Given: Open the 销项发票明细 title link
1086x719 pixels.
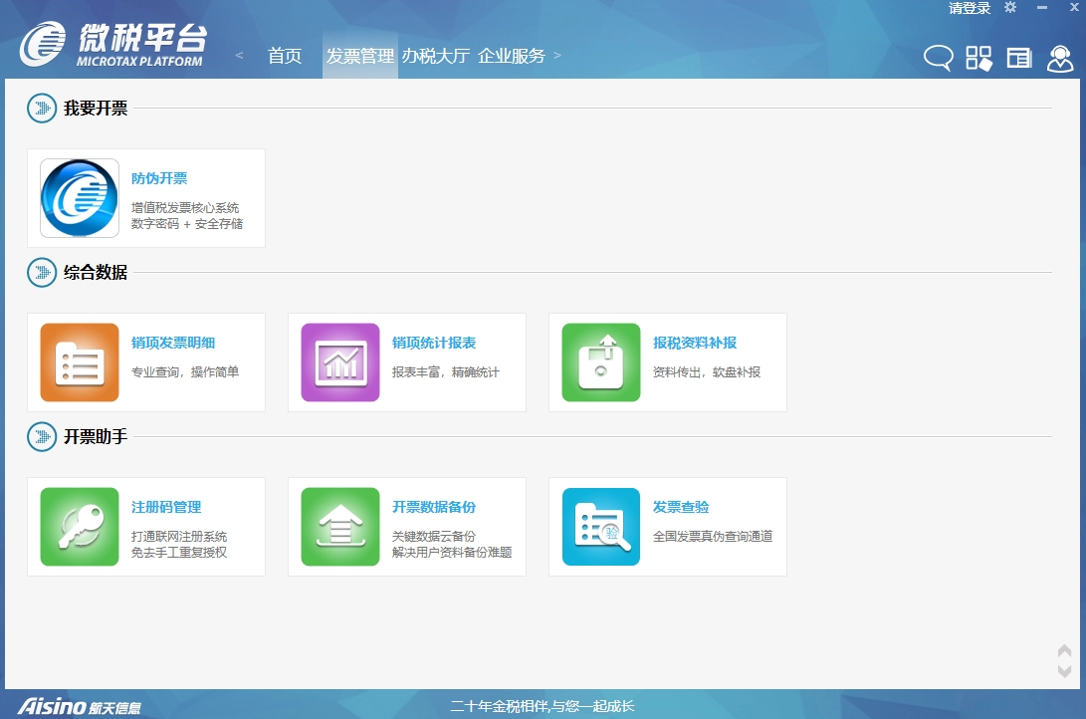Looking at the screenshot, I should click(173, 343).
